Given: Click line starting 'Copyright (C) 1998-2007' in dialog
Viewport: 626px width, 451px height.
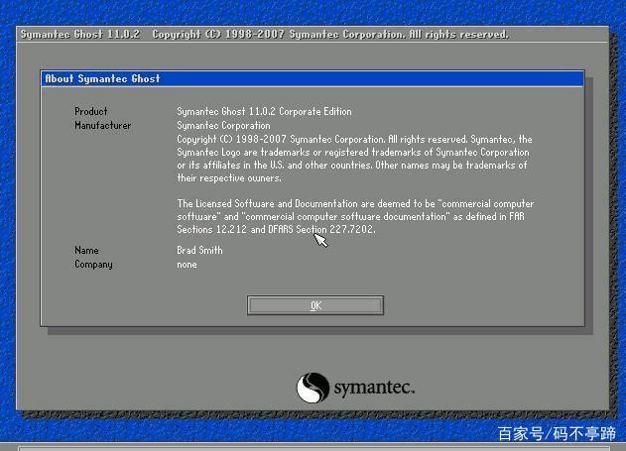Looking at the screenshot, I should [x=354, y=139].
